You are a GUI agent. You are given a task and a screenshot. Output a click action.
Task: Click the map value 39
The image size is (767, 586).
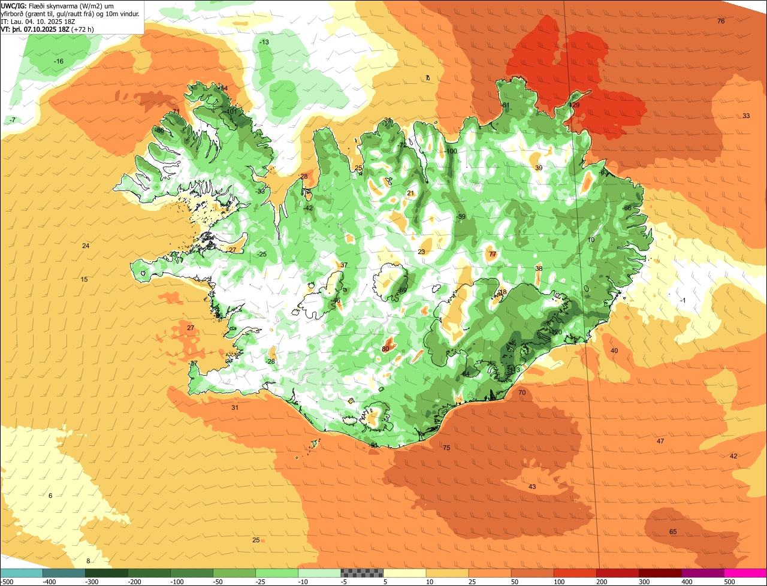coord(539,168)
